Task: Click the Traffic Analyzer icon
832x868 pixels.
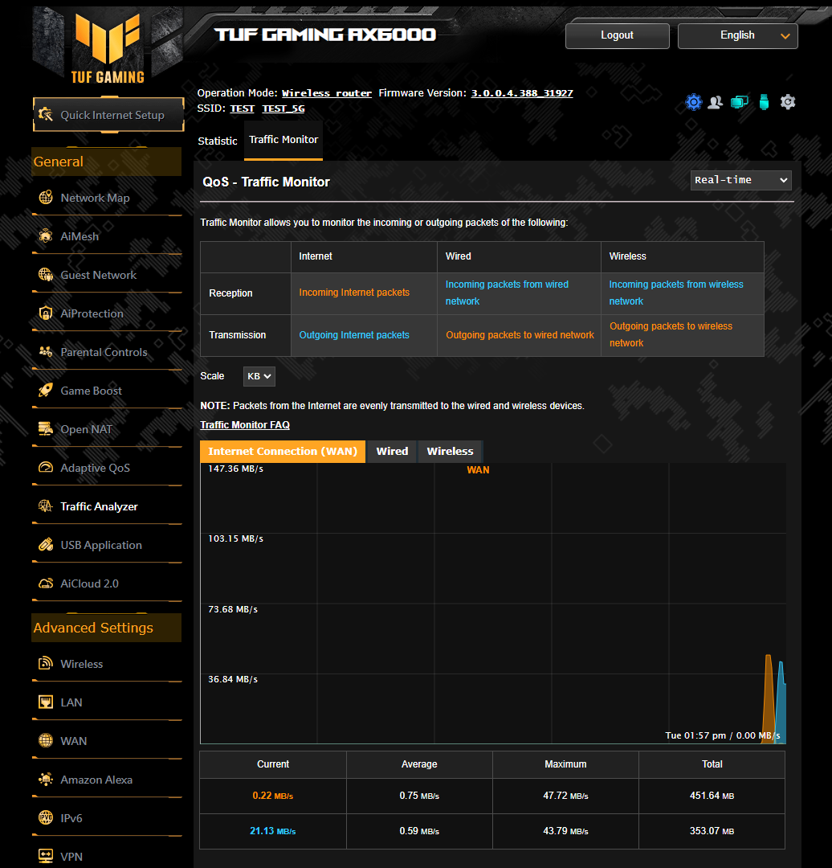Action: (45, 506)
